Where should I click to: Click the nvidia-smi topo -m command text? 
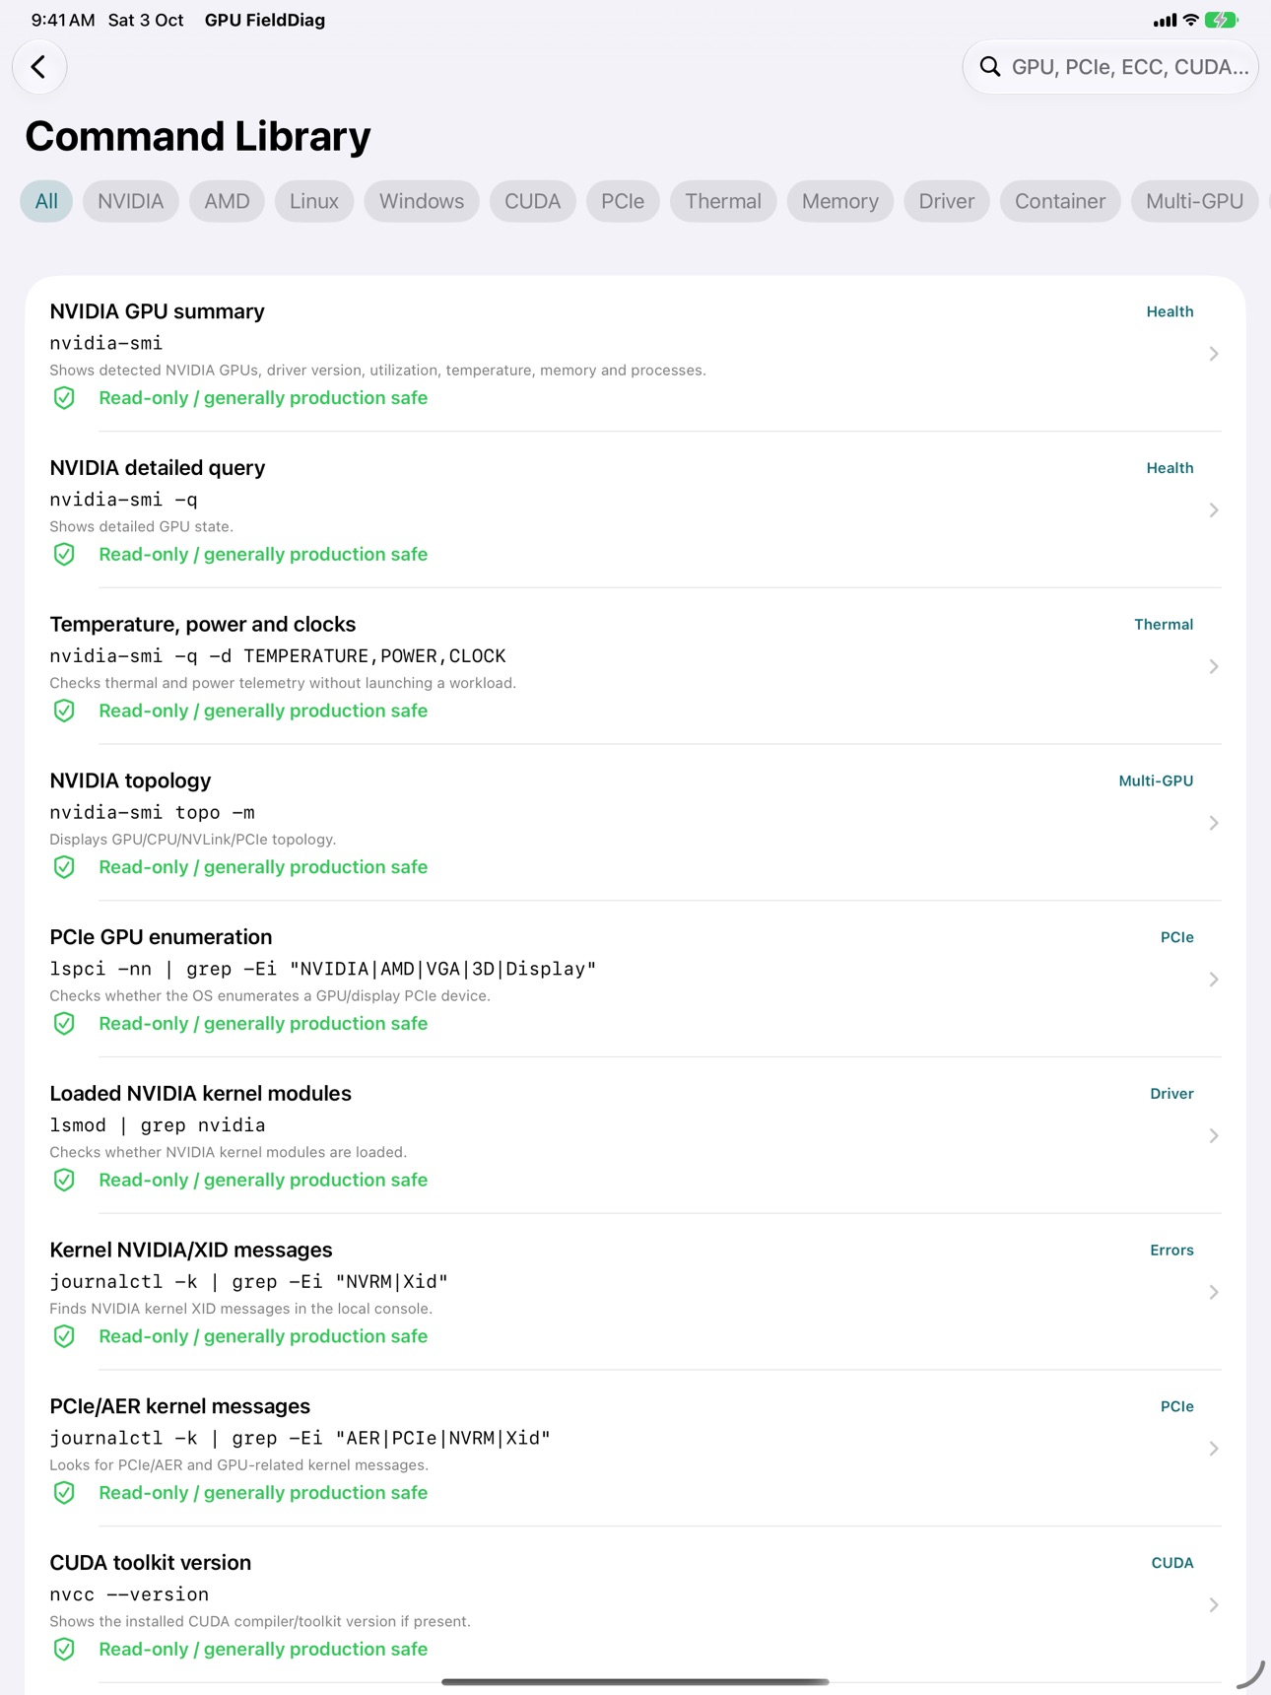coord(153,813)
